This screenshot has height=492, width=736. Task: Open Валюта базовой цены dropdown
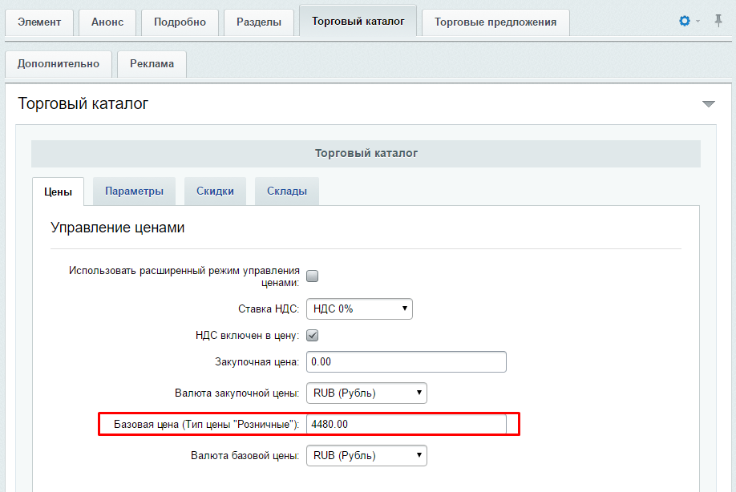(366, 455)
